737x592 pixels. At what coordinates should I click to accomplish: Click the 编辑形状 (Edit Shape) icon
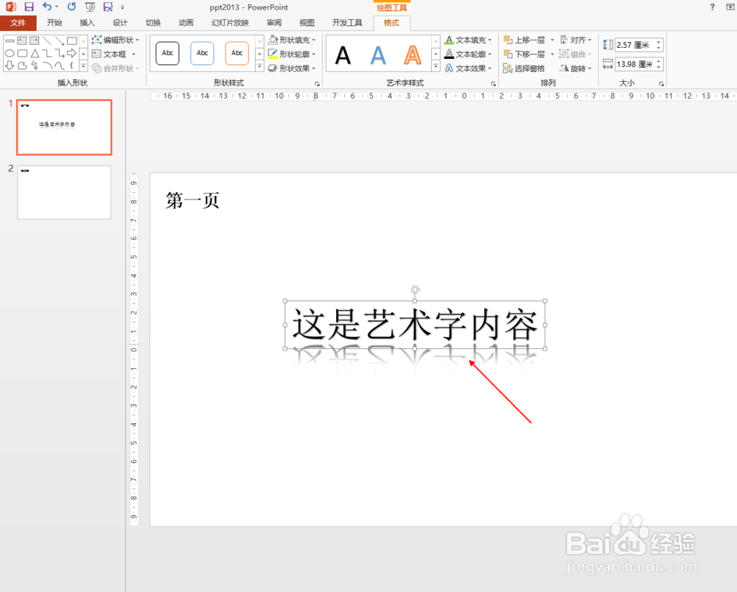click(x=116, y=39)
